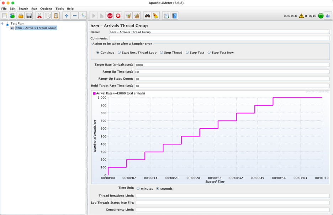Open the Run menu
This screenshot has width=333, height=215.
34,9
